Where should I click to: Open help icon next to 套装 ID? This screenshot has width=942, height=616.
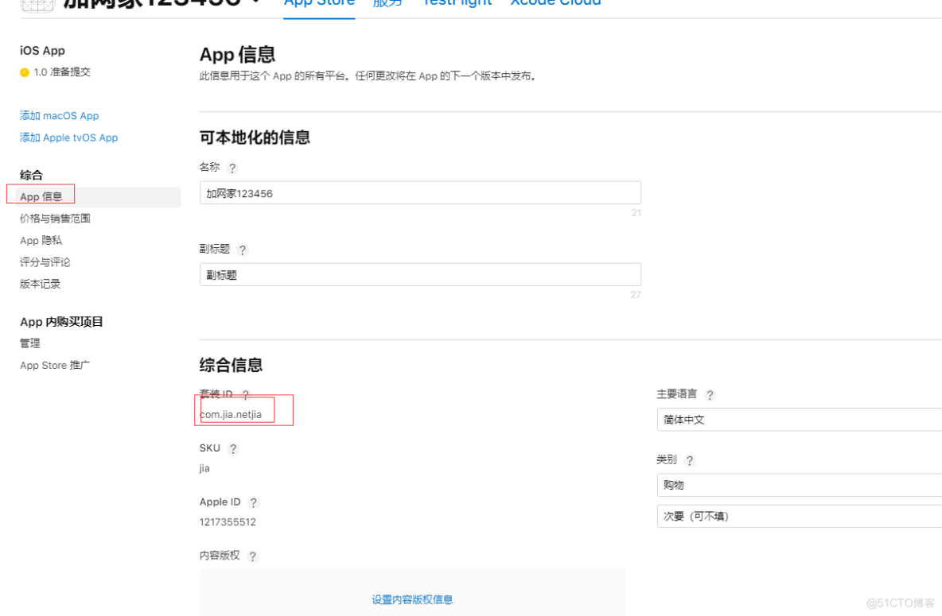point(245,394)
